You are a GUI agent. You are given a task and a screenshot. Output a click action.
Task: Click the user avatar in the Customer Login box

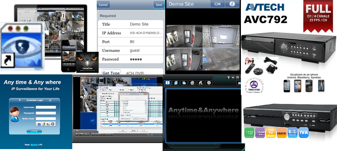pyautogui.click(x=14, y=114)
